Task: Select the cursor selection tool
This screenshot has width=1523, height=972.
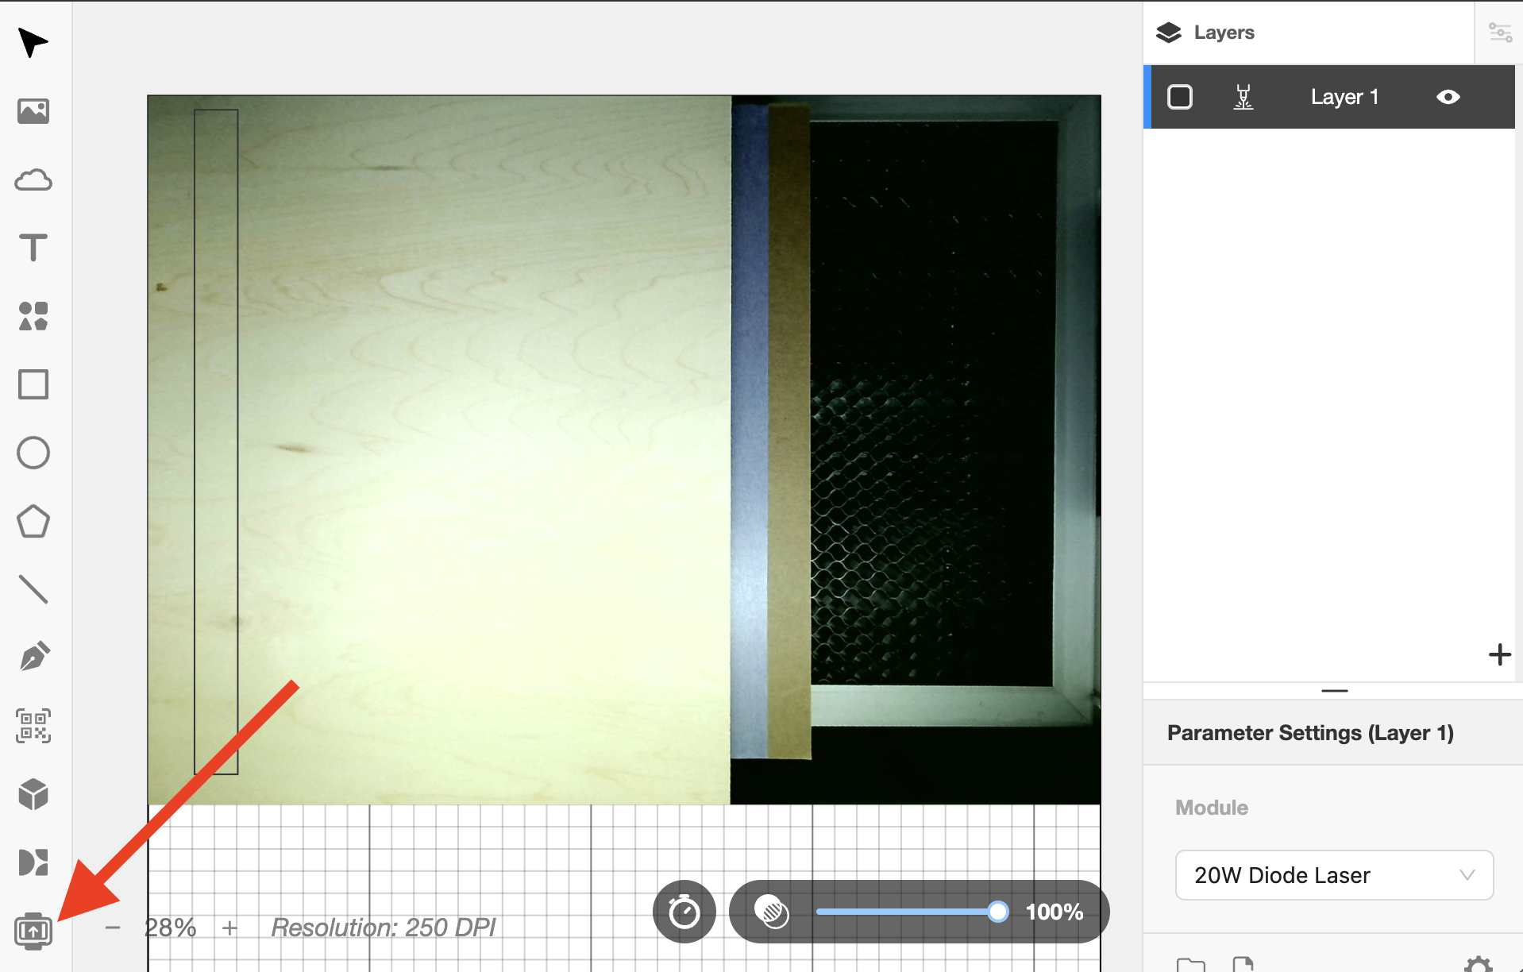Action: tap(33, 42)
